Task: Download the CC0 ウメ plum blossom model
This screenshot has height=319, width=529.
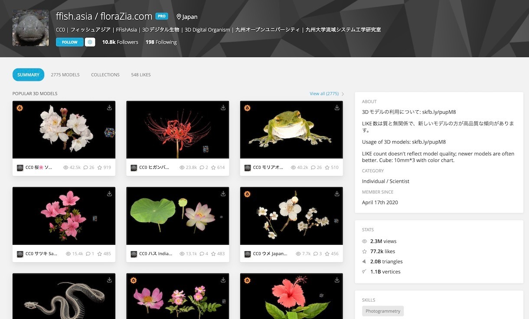Action: pos(336,194)
